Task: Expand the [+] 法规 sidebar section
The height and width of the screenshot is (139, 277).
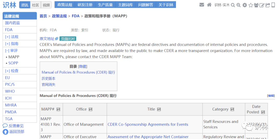Action: coord(12,37)
